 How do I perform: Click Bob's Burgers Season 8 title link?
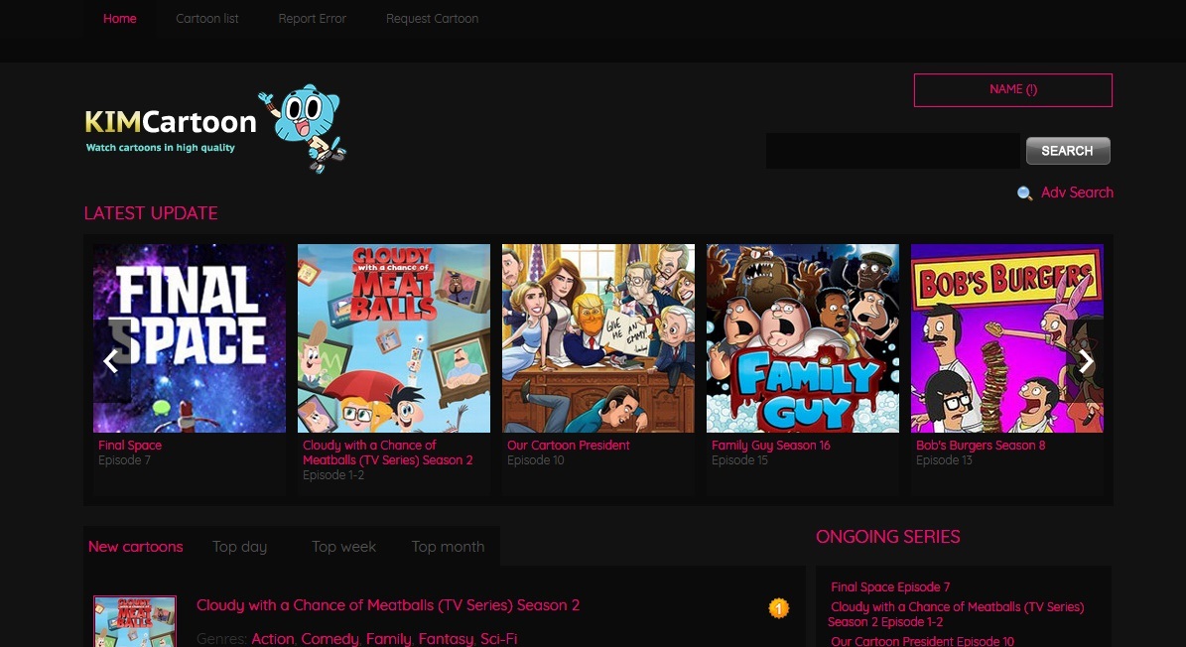(x=981, y=446)
